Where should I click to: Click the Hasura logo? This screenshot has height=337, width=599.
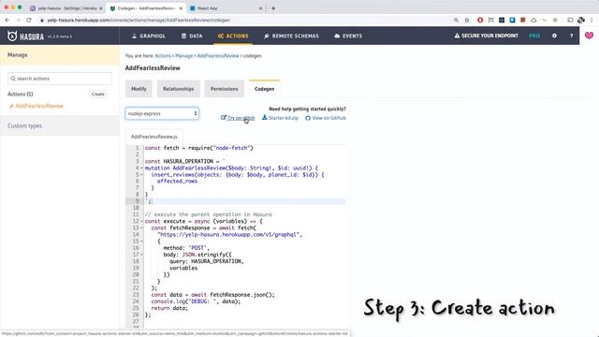(x=25, y=36)
